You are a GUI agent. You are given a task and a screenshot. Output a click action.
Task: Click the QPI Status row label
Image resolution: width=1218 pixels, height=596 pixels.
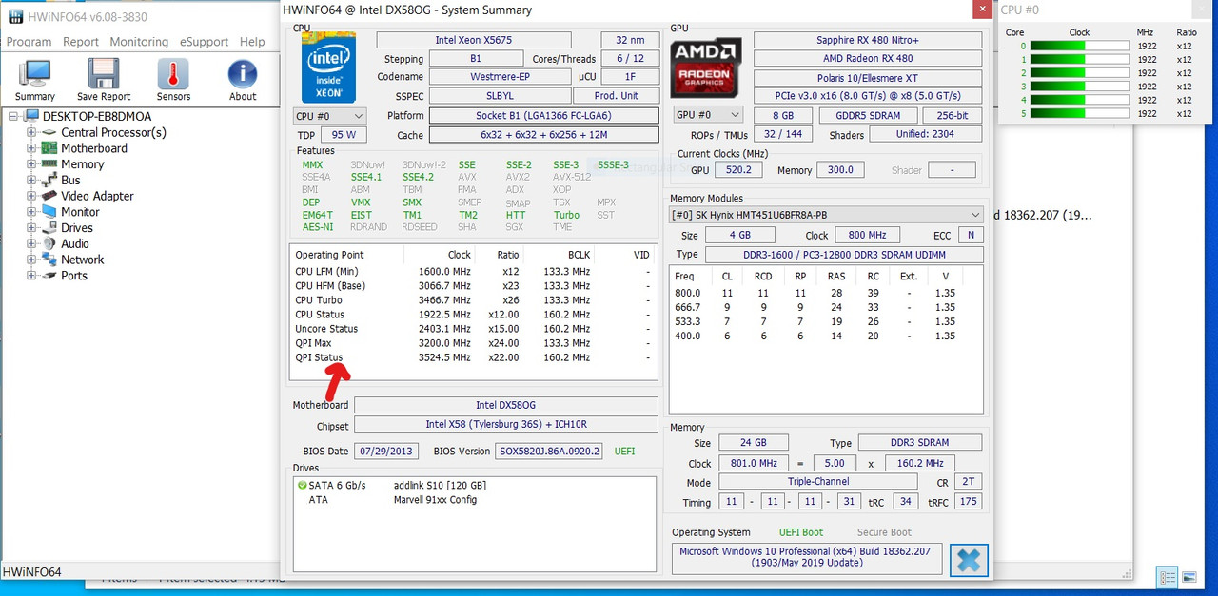click(319, 357)
